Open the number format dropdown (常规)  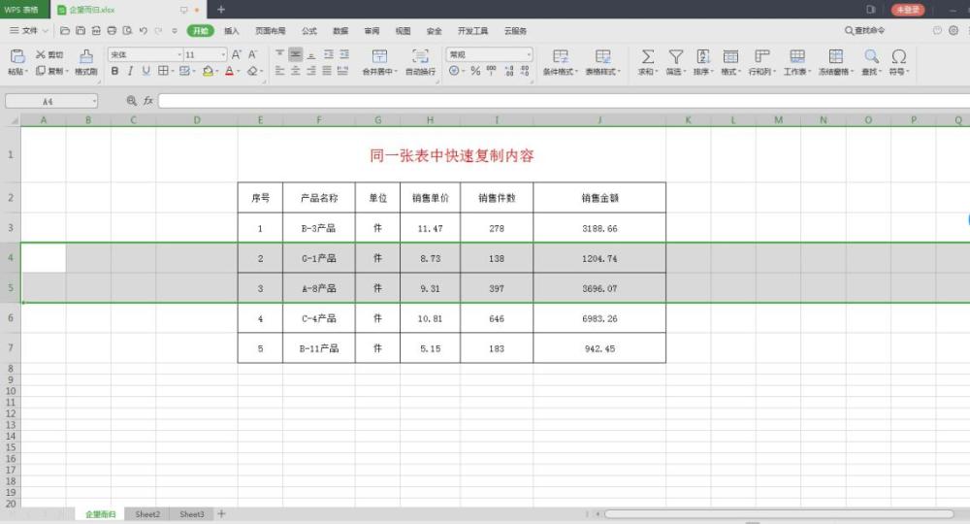tap(529, 54)
